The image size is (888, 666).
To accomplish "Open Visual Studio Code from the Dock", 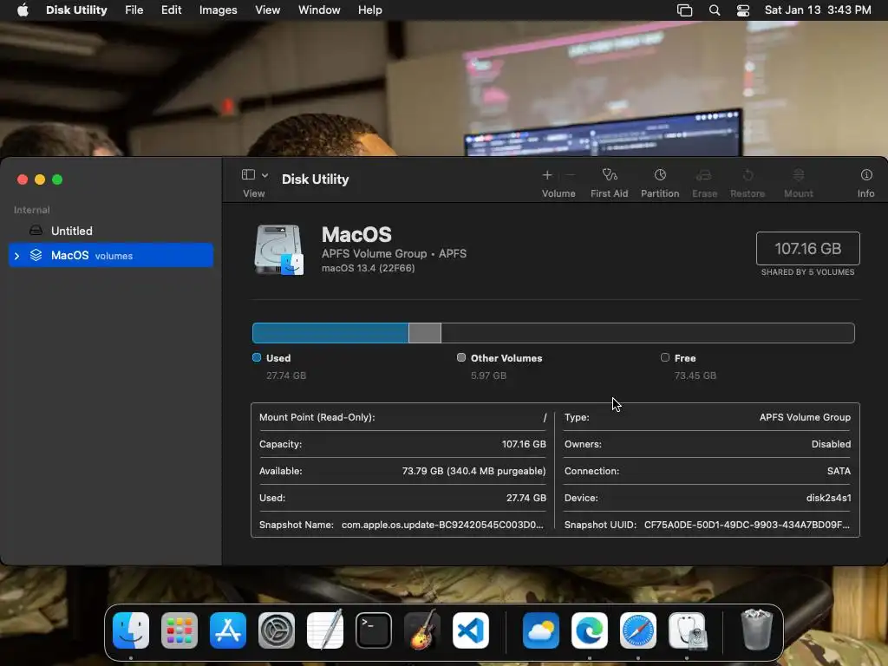I will click(x=471, y=630).
